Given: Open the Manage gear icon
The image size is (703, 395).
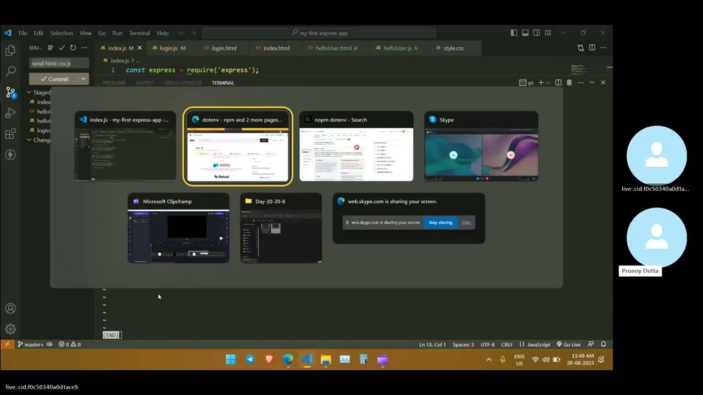Looking at the screenshot, I should [x=10, y=329].
